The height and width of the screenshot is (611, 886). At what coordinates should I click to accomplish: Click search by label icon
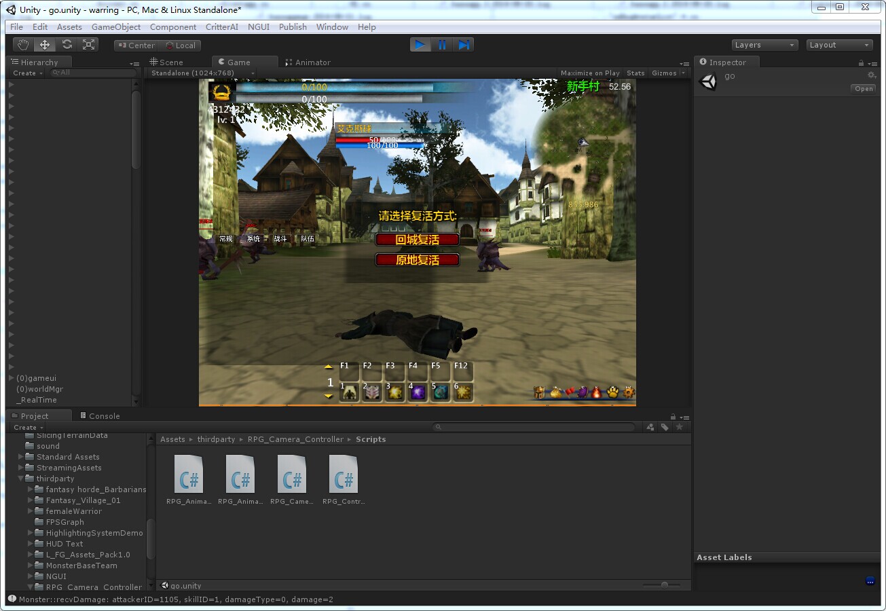[x=665, y=427]
